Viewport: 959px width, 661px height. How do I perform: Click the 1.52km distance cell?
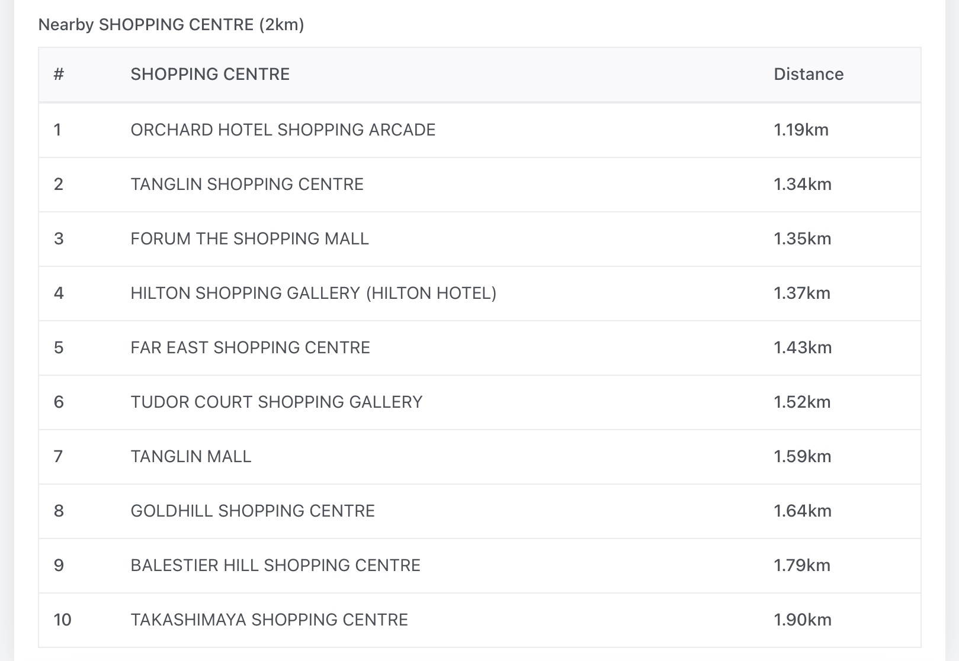tap(801, 402)
